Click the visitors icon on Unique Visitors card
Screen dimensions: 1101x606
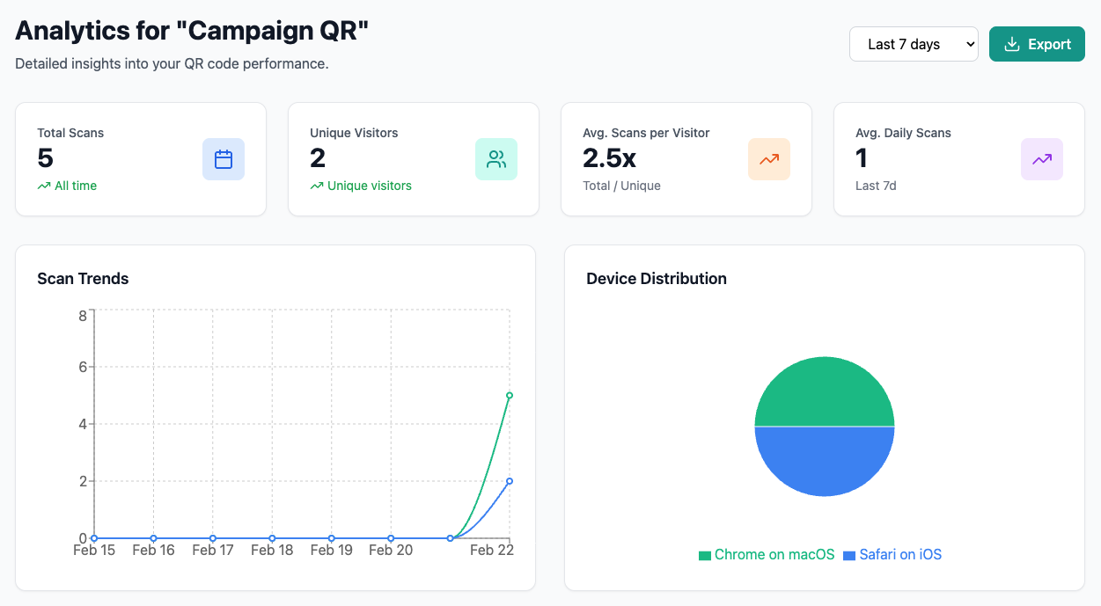(x=496, y=159)
